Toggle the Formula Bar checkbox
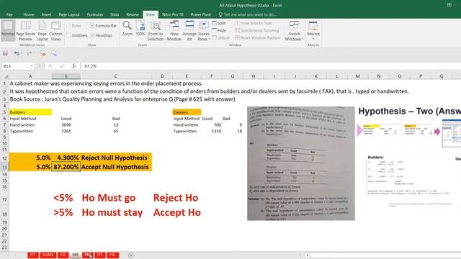Viewport: 461px width, 259px height. pyautogui.click(x=92, y=26)
